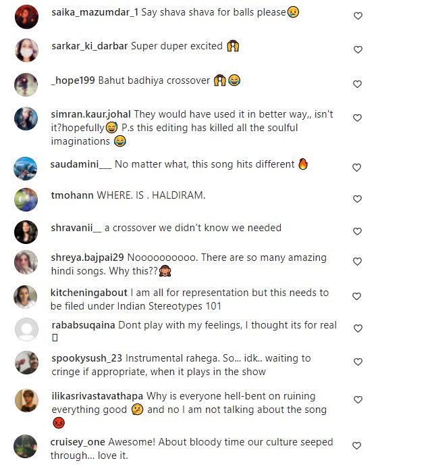Image resolution: width=432 pixels, height=467 pixels.
Task: Like saika_mazumdar_1's comment with heart icon
Action: (x=358, y=16)
